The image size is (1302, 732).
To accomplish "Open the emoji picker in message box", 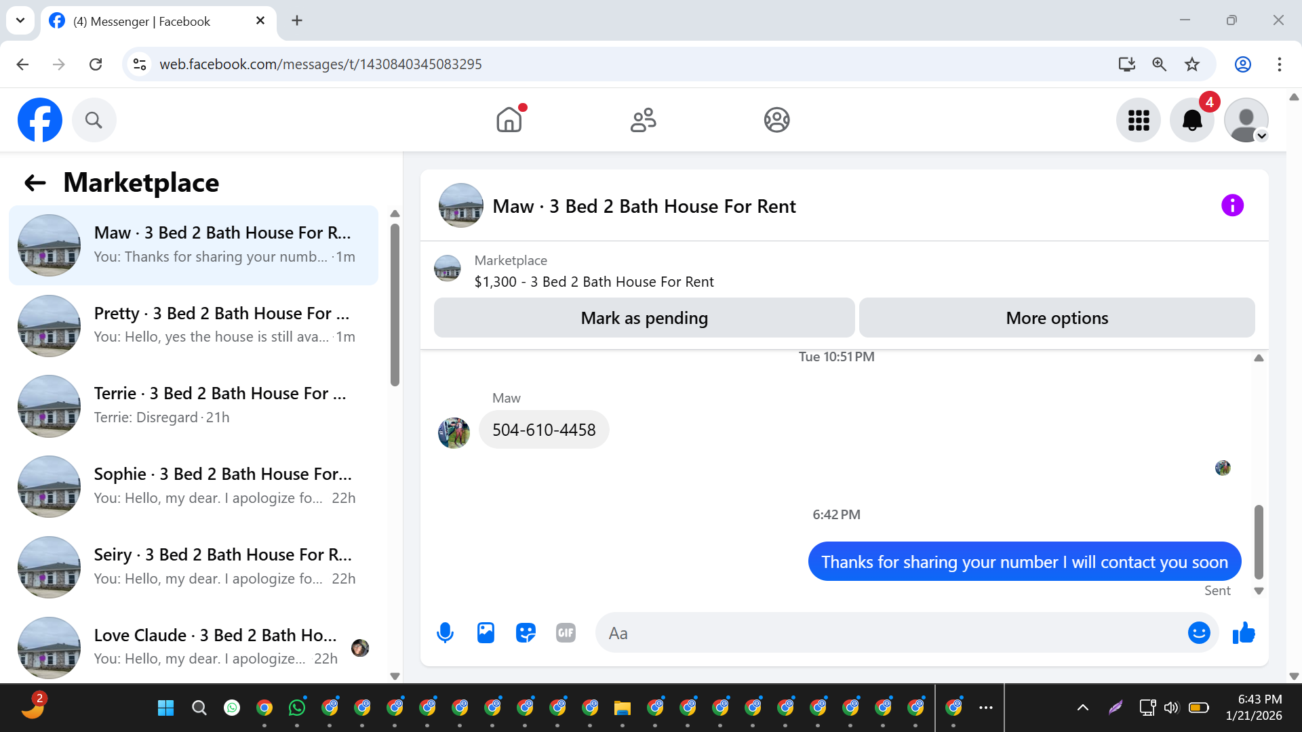I will tap(1199, 633).
